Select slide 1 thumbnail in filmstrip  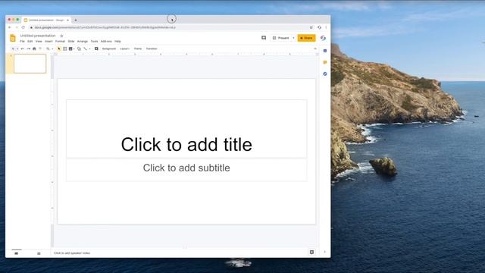tap(30, 64)
